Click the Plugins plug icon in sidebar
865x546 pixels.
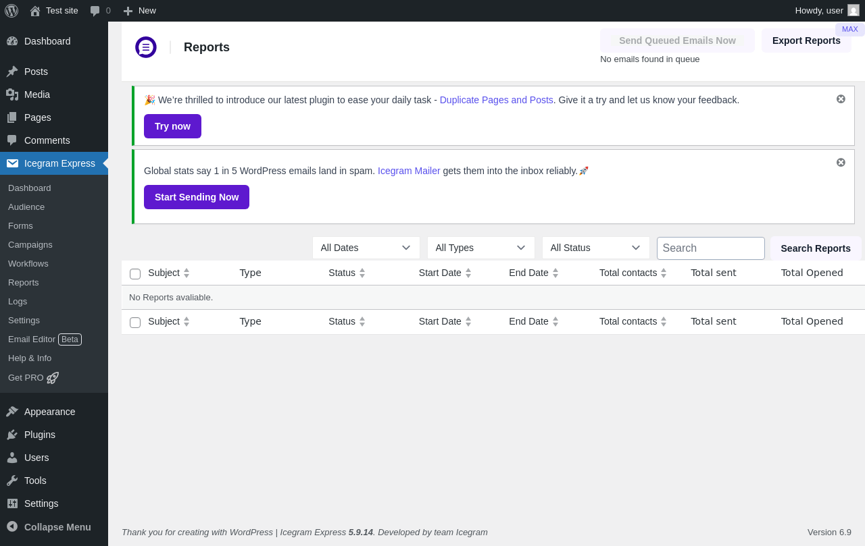point(12,435)
